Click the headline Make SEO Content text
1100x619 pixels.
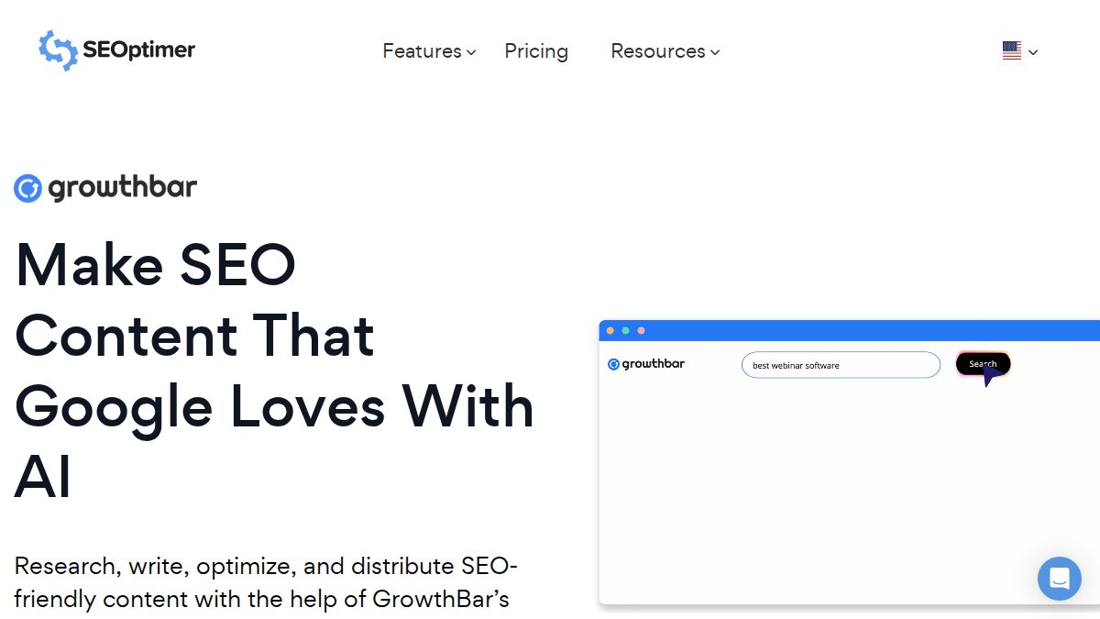click(x=275, y=370)
